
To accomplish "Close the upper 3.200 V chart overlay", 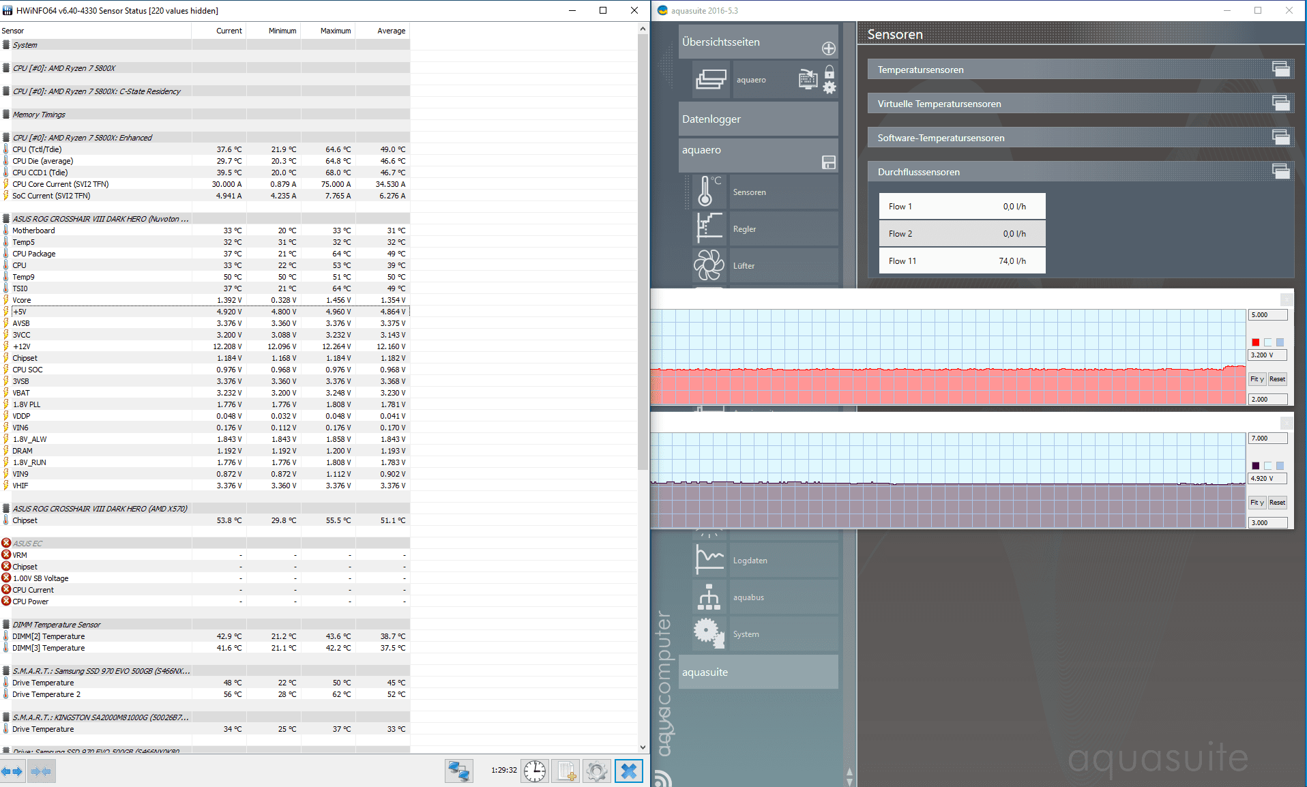I will [x=1287, y=299].
